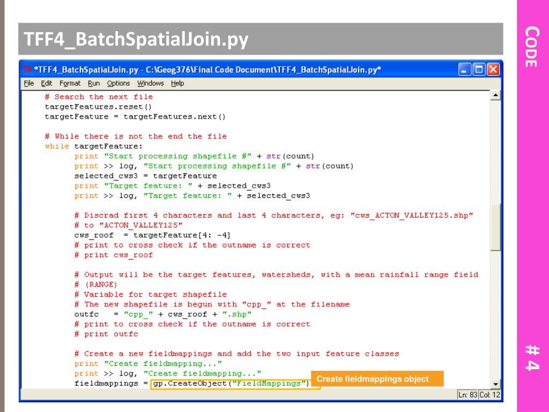Open the Windows menu
The height and width of the screenshot is (412, 549).
(151, 83)
